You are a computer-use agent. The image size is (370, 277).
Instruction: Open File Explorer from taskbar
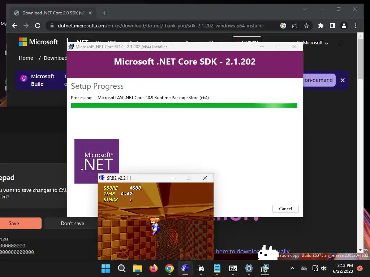point(138,268)
